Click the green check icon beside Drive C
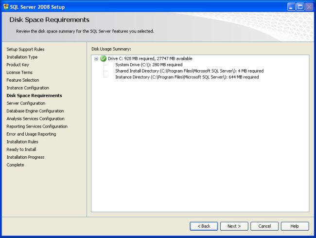Image resolution: width=316 pixels, height=238 pixels. [103, 59]
